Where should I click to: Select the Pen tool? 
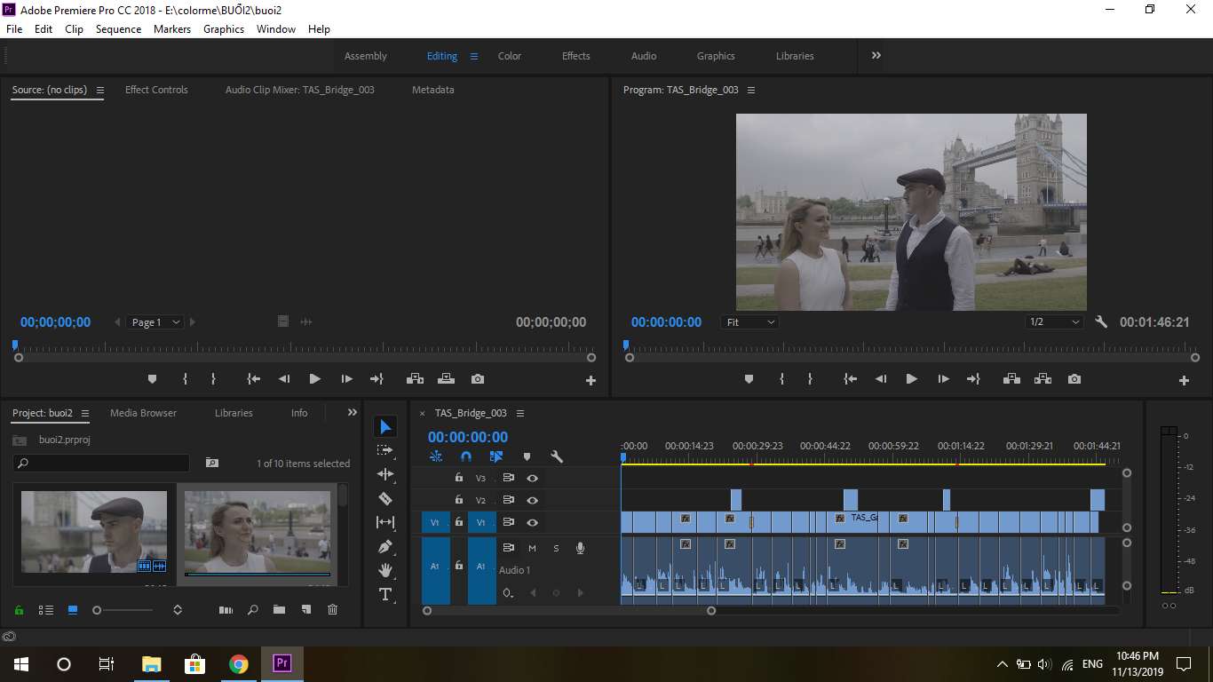pos(385,546)
